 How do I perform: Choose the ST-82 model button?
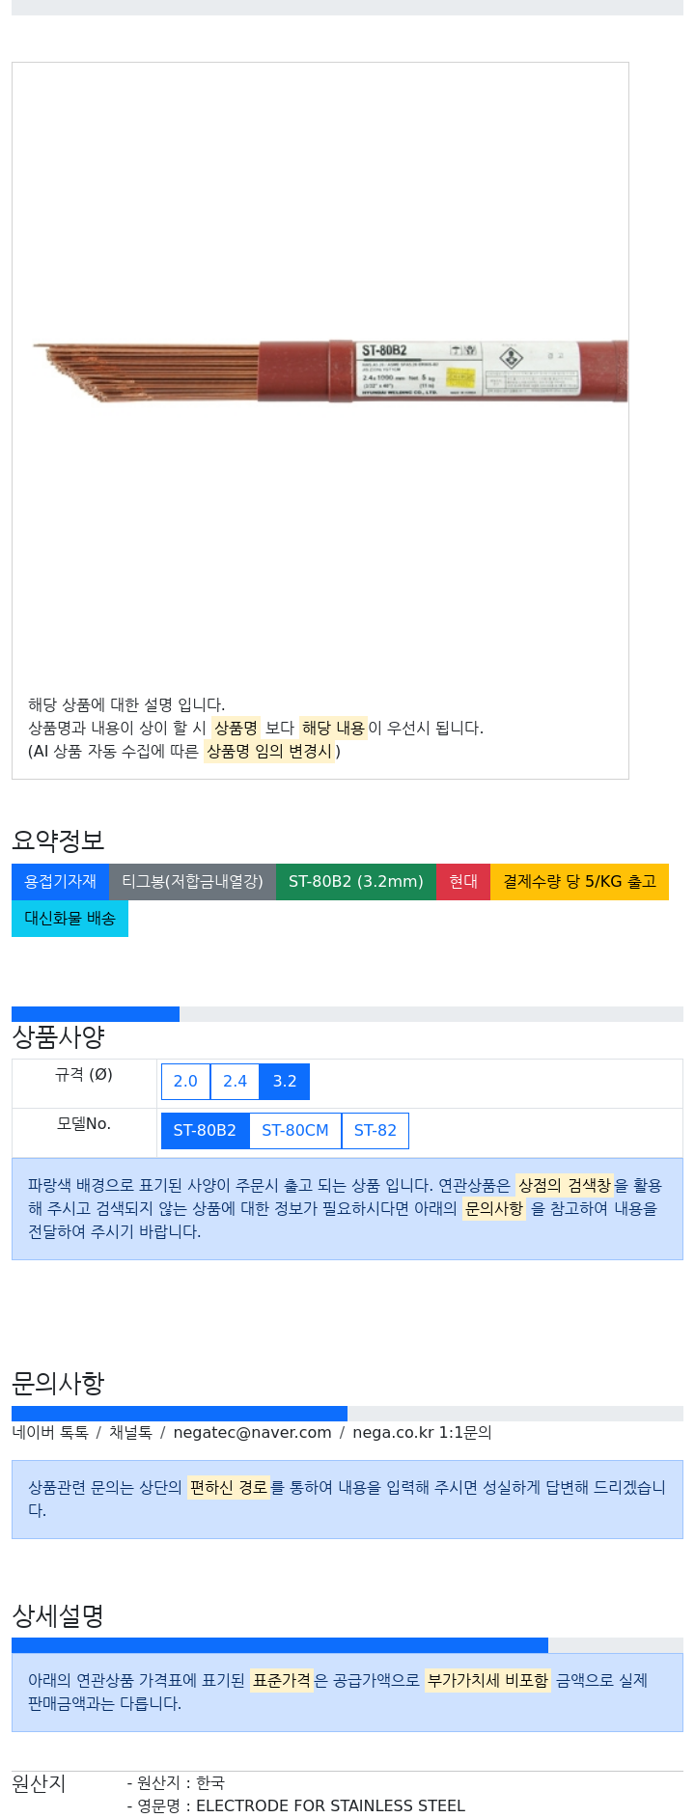coord(375,1130)
